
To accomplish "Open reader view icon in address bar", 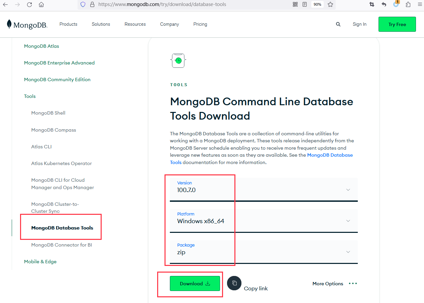I will (x=305, y=5).
